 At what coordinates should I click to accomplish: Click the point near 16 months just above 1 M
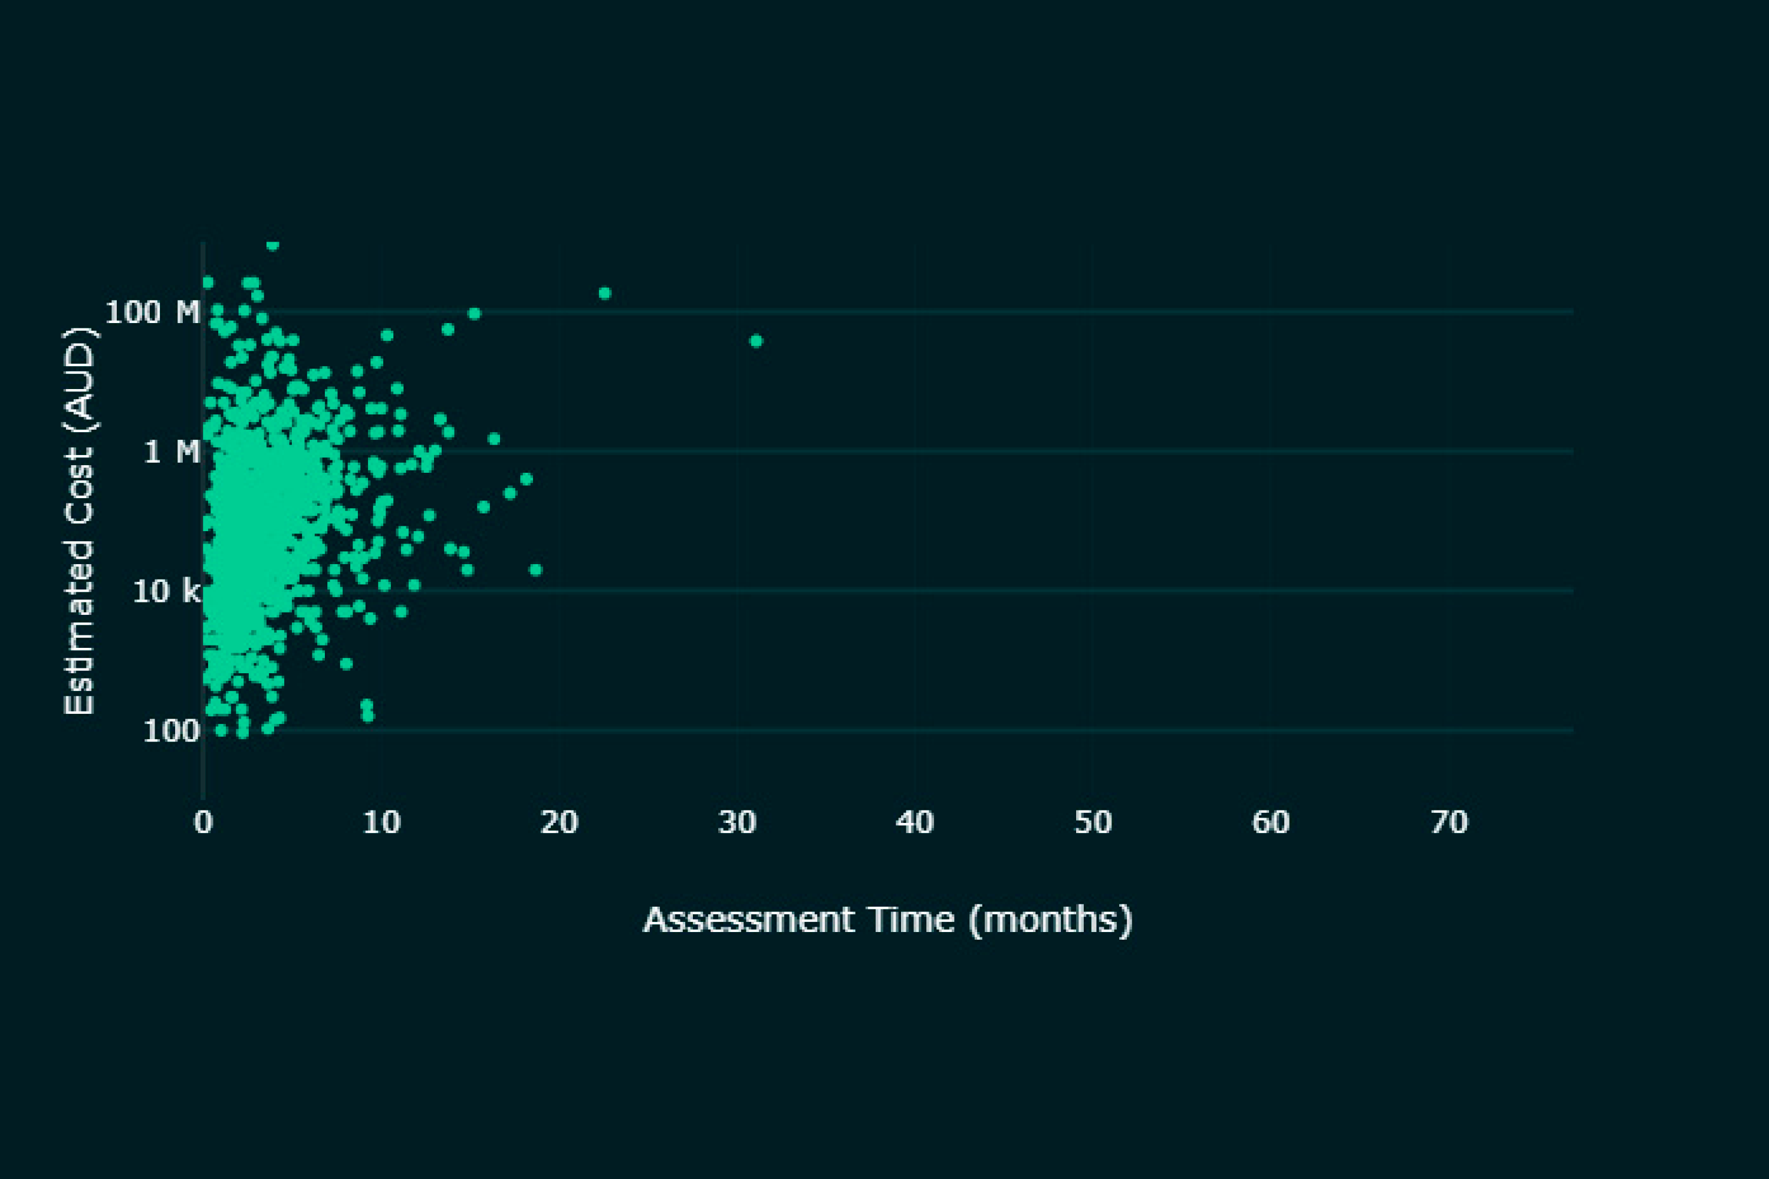point(494,439)
